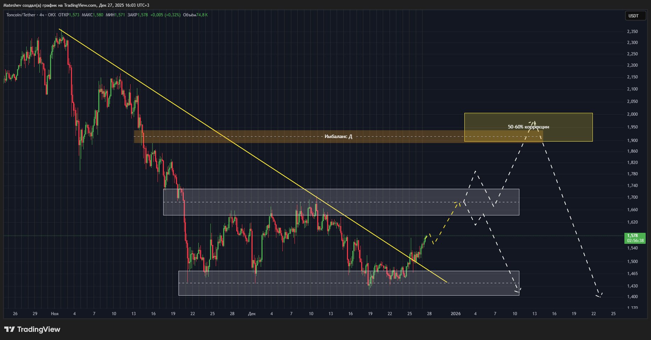Click the МАКС 1,580 high value
Viewport: 651px width, 340px height.
click(x=92, y=15)
